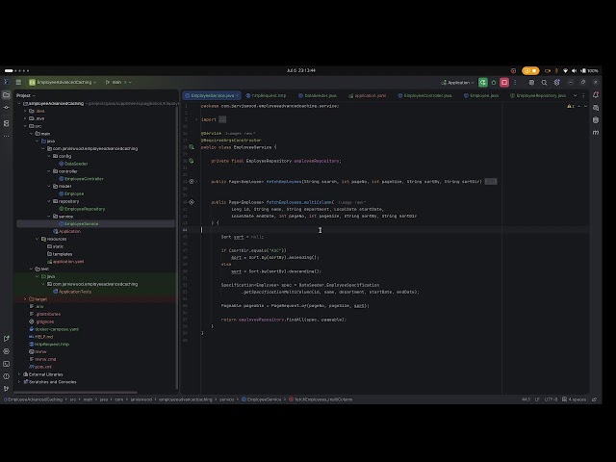616x462 pixels.
Task: Open the EmployeeAdvancedCaching project dropdown
Action: [63, 82]
